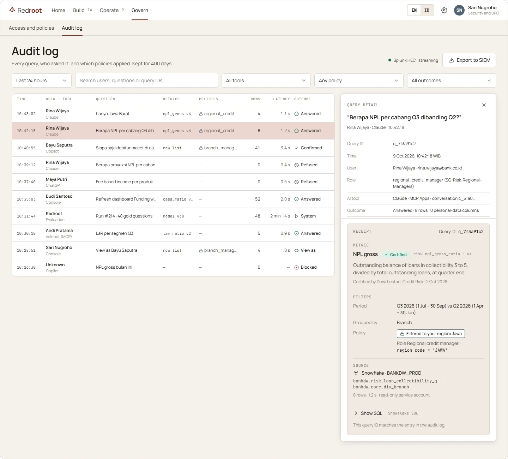Open the SN user avatar
508x459 pixels.
(459, 10)
